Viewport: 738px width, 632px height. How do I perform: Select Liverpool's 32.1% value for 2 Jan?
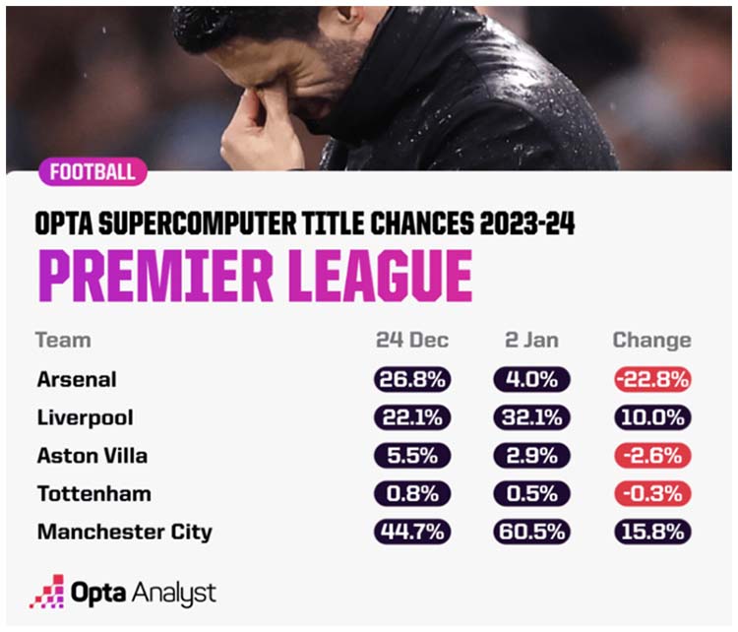coord(531,417)
